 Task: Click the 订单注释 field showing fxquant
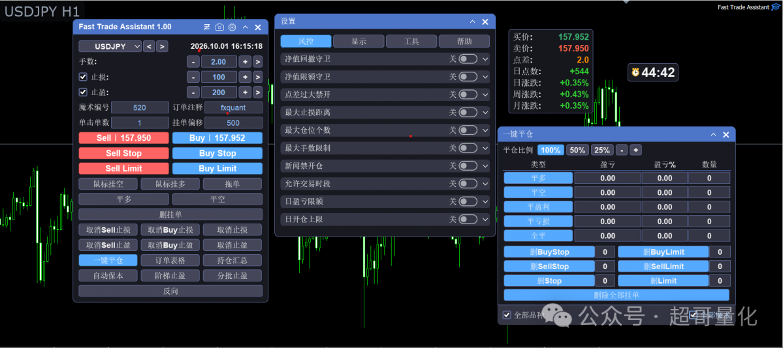[x=233, y=108]
